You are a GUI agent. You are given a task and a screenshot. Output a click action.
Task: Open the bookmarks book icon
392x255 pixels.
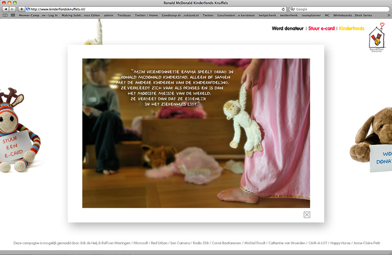pos(5,16)
